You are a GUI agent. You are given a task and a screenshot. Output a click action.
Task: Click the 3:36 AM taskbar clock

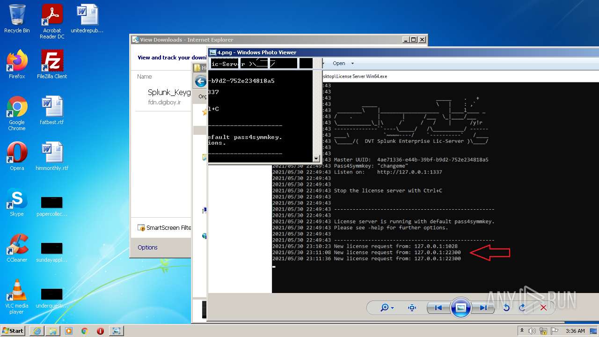(575, 330)
